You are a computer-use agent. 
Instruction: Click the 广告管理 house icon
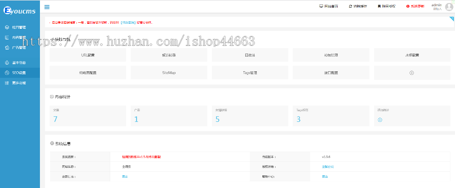pos(7,48)
